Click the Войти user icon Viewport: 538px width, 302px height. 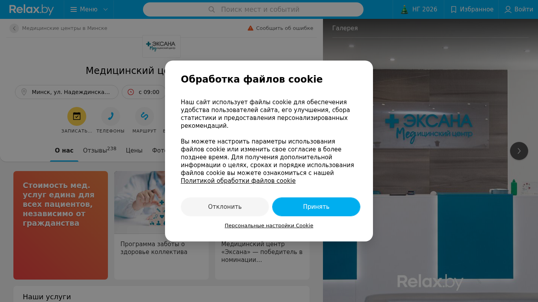point(508,9)
